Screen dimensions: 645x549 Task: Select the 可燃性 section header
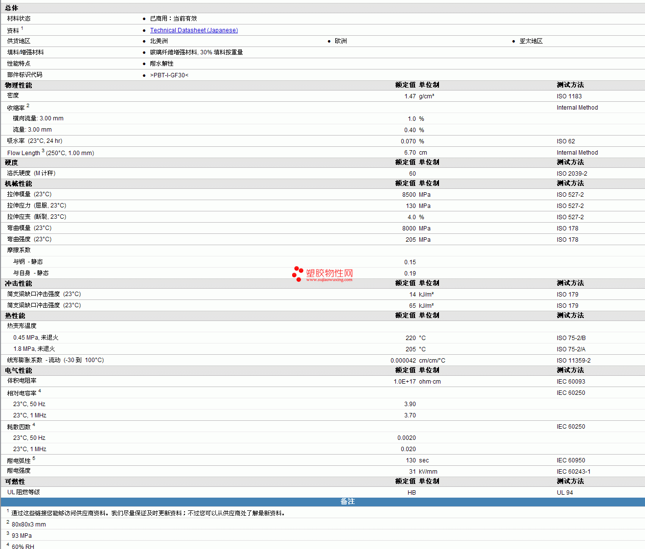pos(15,481)
